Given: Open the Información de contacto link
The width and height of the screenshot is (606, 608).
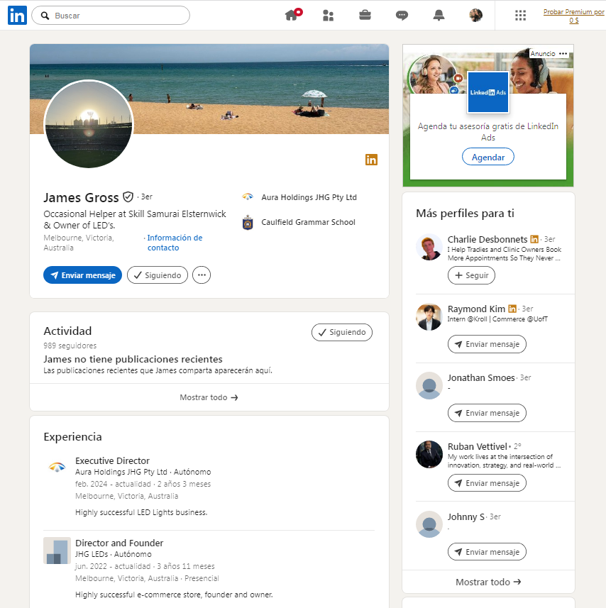Looking at the screenshot, I should 175,243.
